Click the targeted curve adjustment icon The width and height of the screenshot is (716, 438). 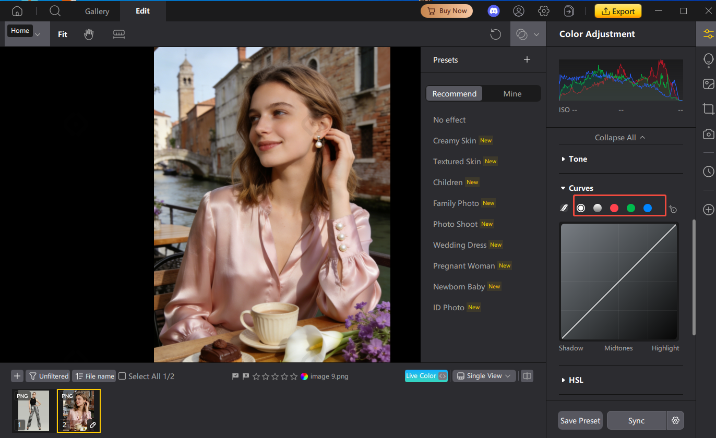(x=673, y=209)
